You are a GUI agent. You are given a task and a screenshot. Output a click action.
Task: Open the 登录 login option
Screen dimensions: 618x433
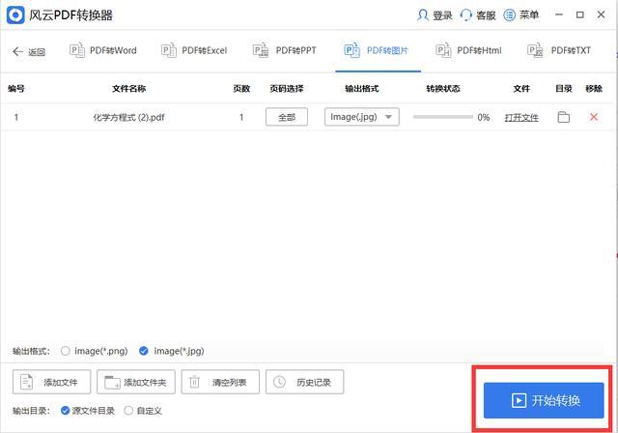point(435,15)
